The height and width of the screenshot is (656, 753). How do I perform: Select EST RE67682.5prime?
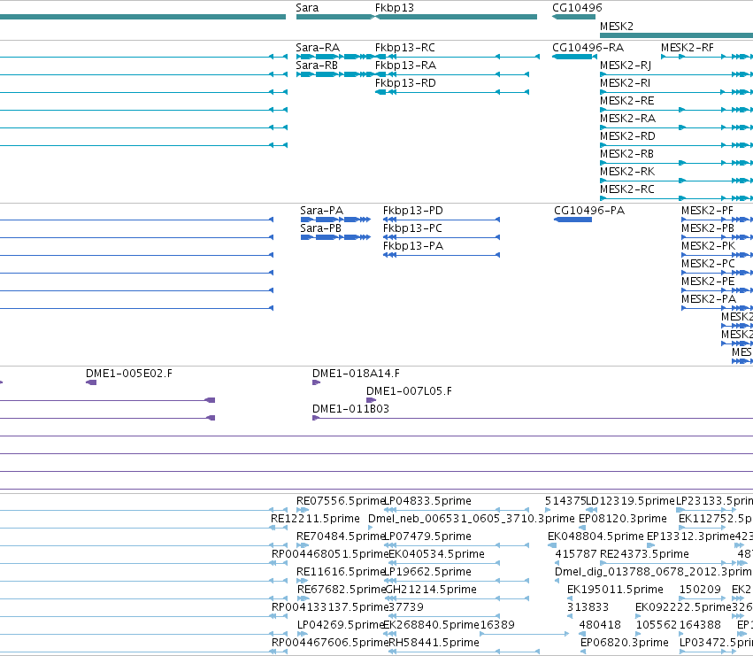[x=303, y=598]
